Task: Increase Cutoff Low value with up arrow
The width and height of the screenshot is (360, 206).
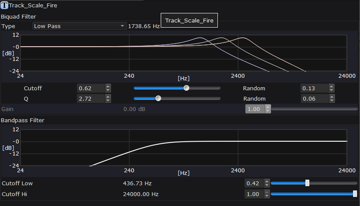Action: [x=267, y=181]
